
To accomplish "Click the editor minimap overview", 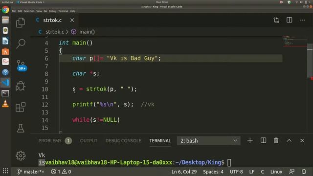I will [x=294, y=41].
